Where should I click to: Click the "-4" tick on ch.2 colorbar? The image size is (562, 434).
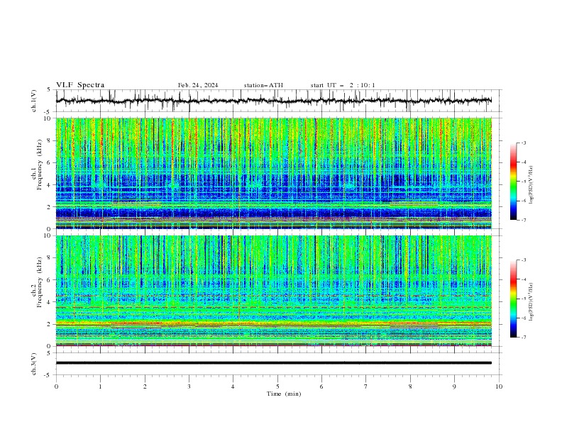click(x=523, y=279)
